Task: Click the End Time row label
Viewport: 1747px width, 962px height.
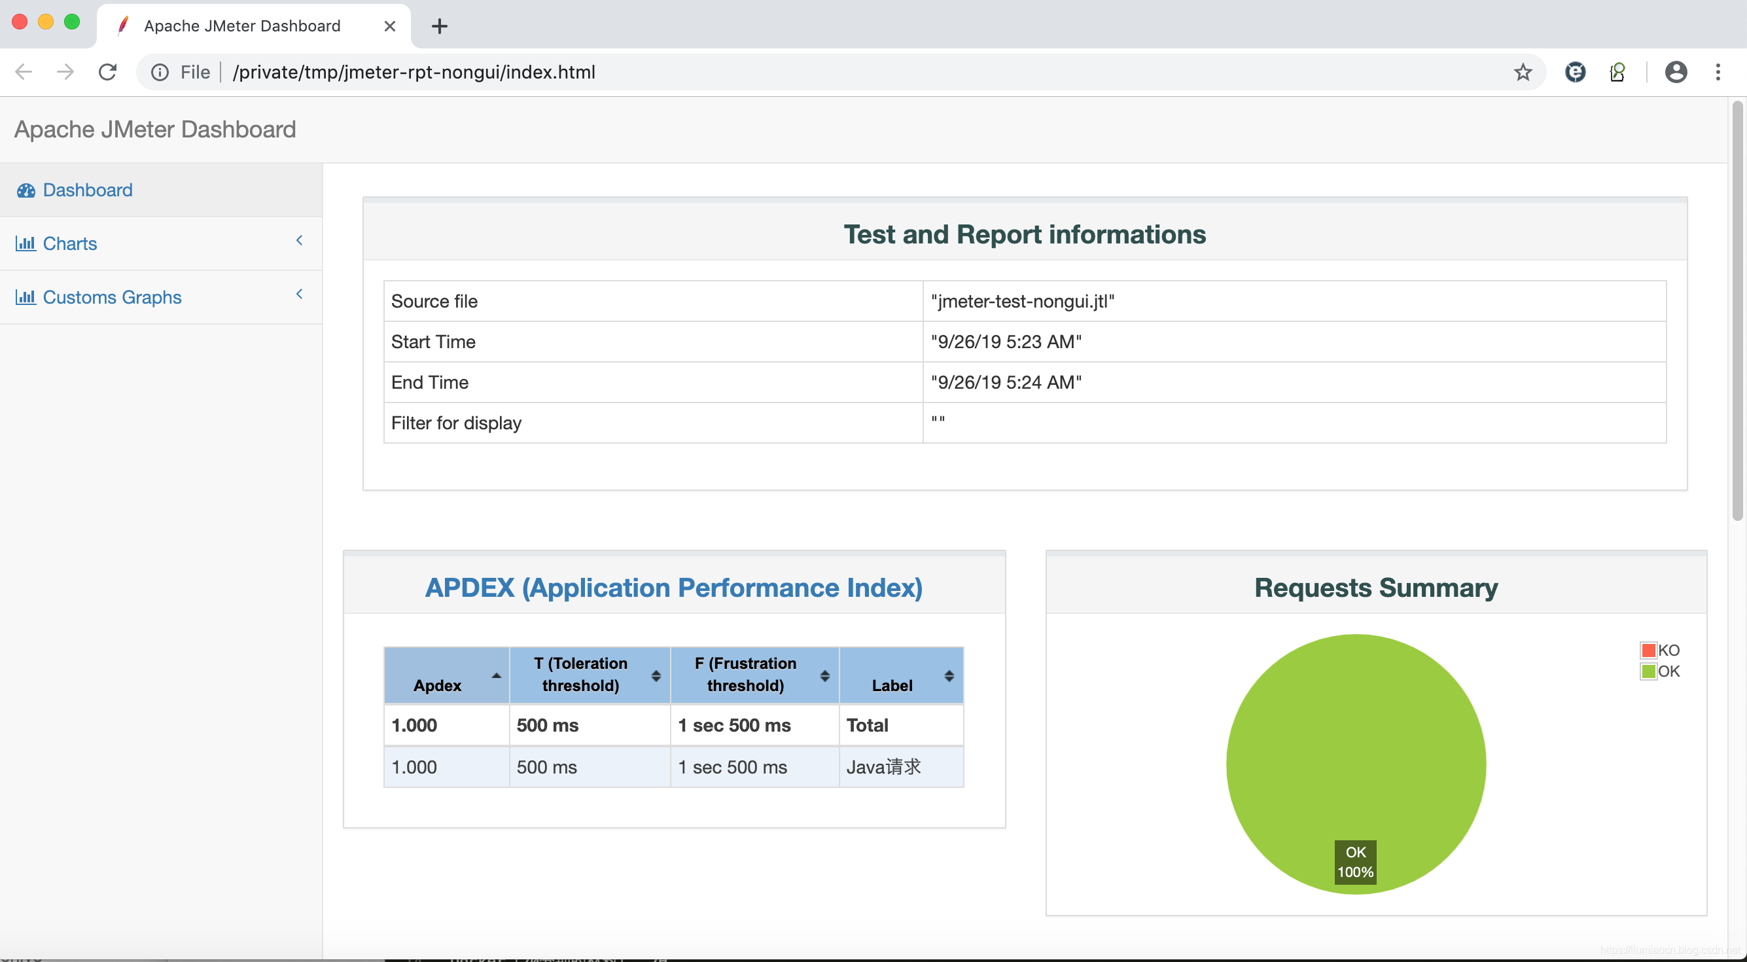Action: (x=430, y=383)
